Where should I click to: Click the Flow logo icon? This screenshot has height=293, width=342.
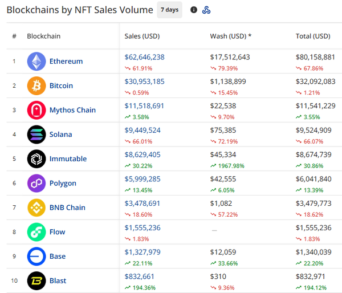[36, 232]
